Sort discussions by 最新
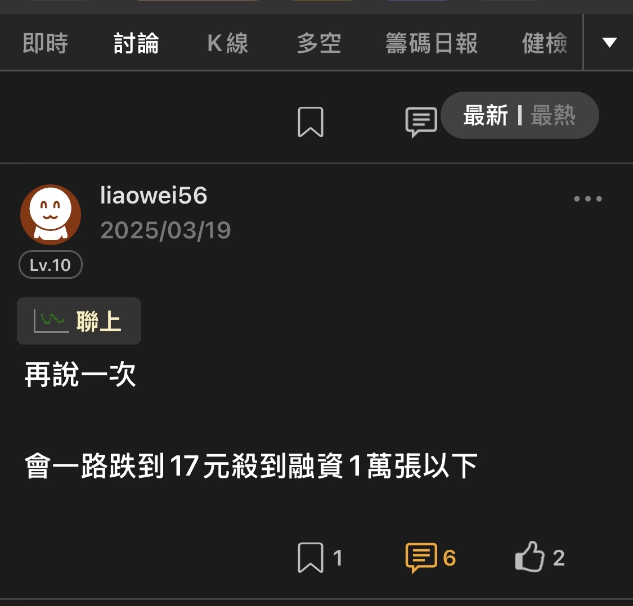The width and height of the screenshot is (633, 606). pyautogui.click(x=485, y=115)
